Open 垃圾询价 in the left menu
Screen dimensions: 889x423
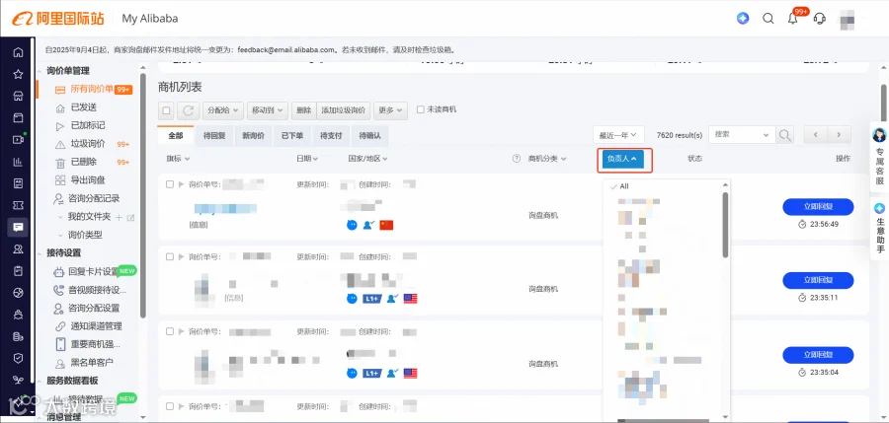tap(87, 144)
